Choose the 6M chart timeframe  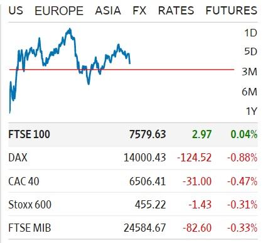250,92
